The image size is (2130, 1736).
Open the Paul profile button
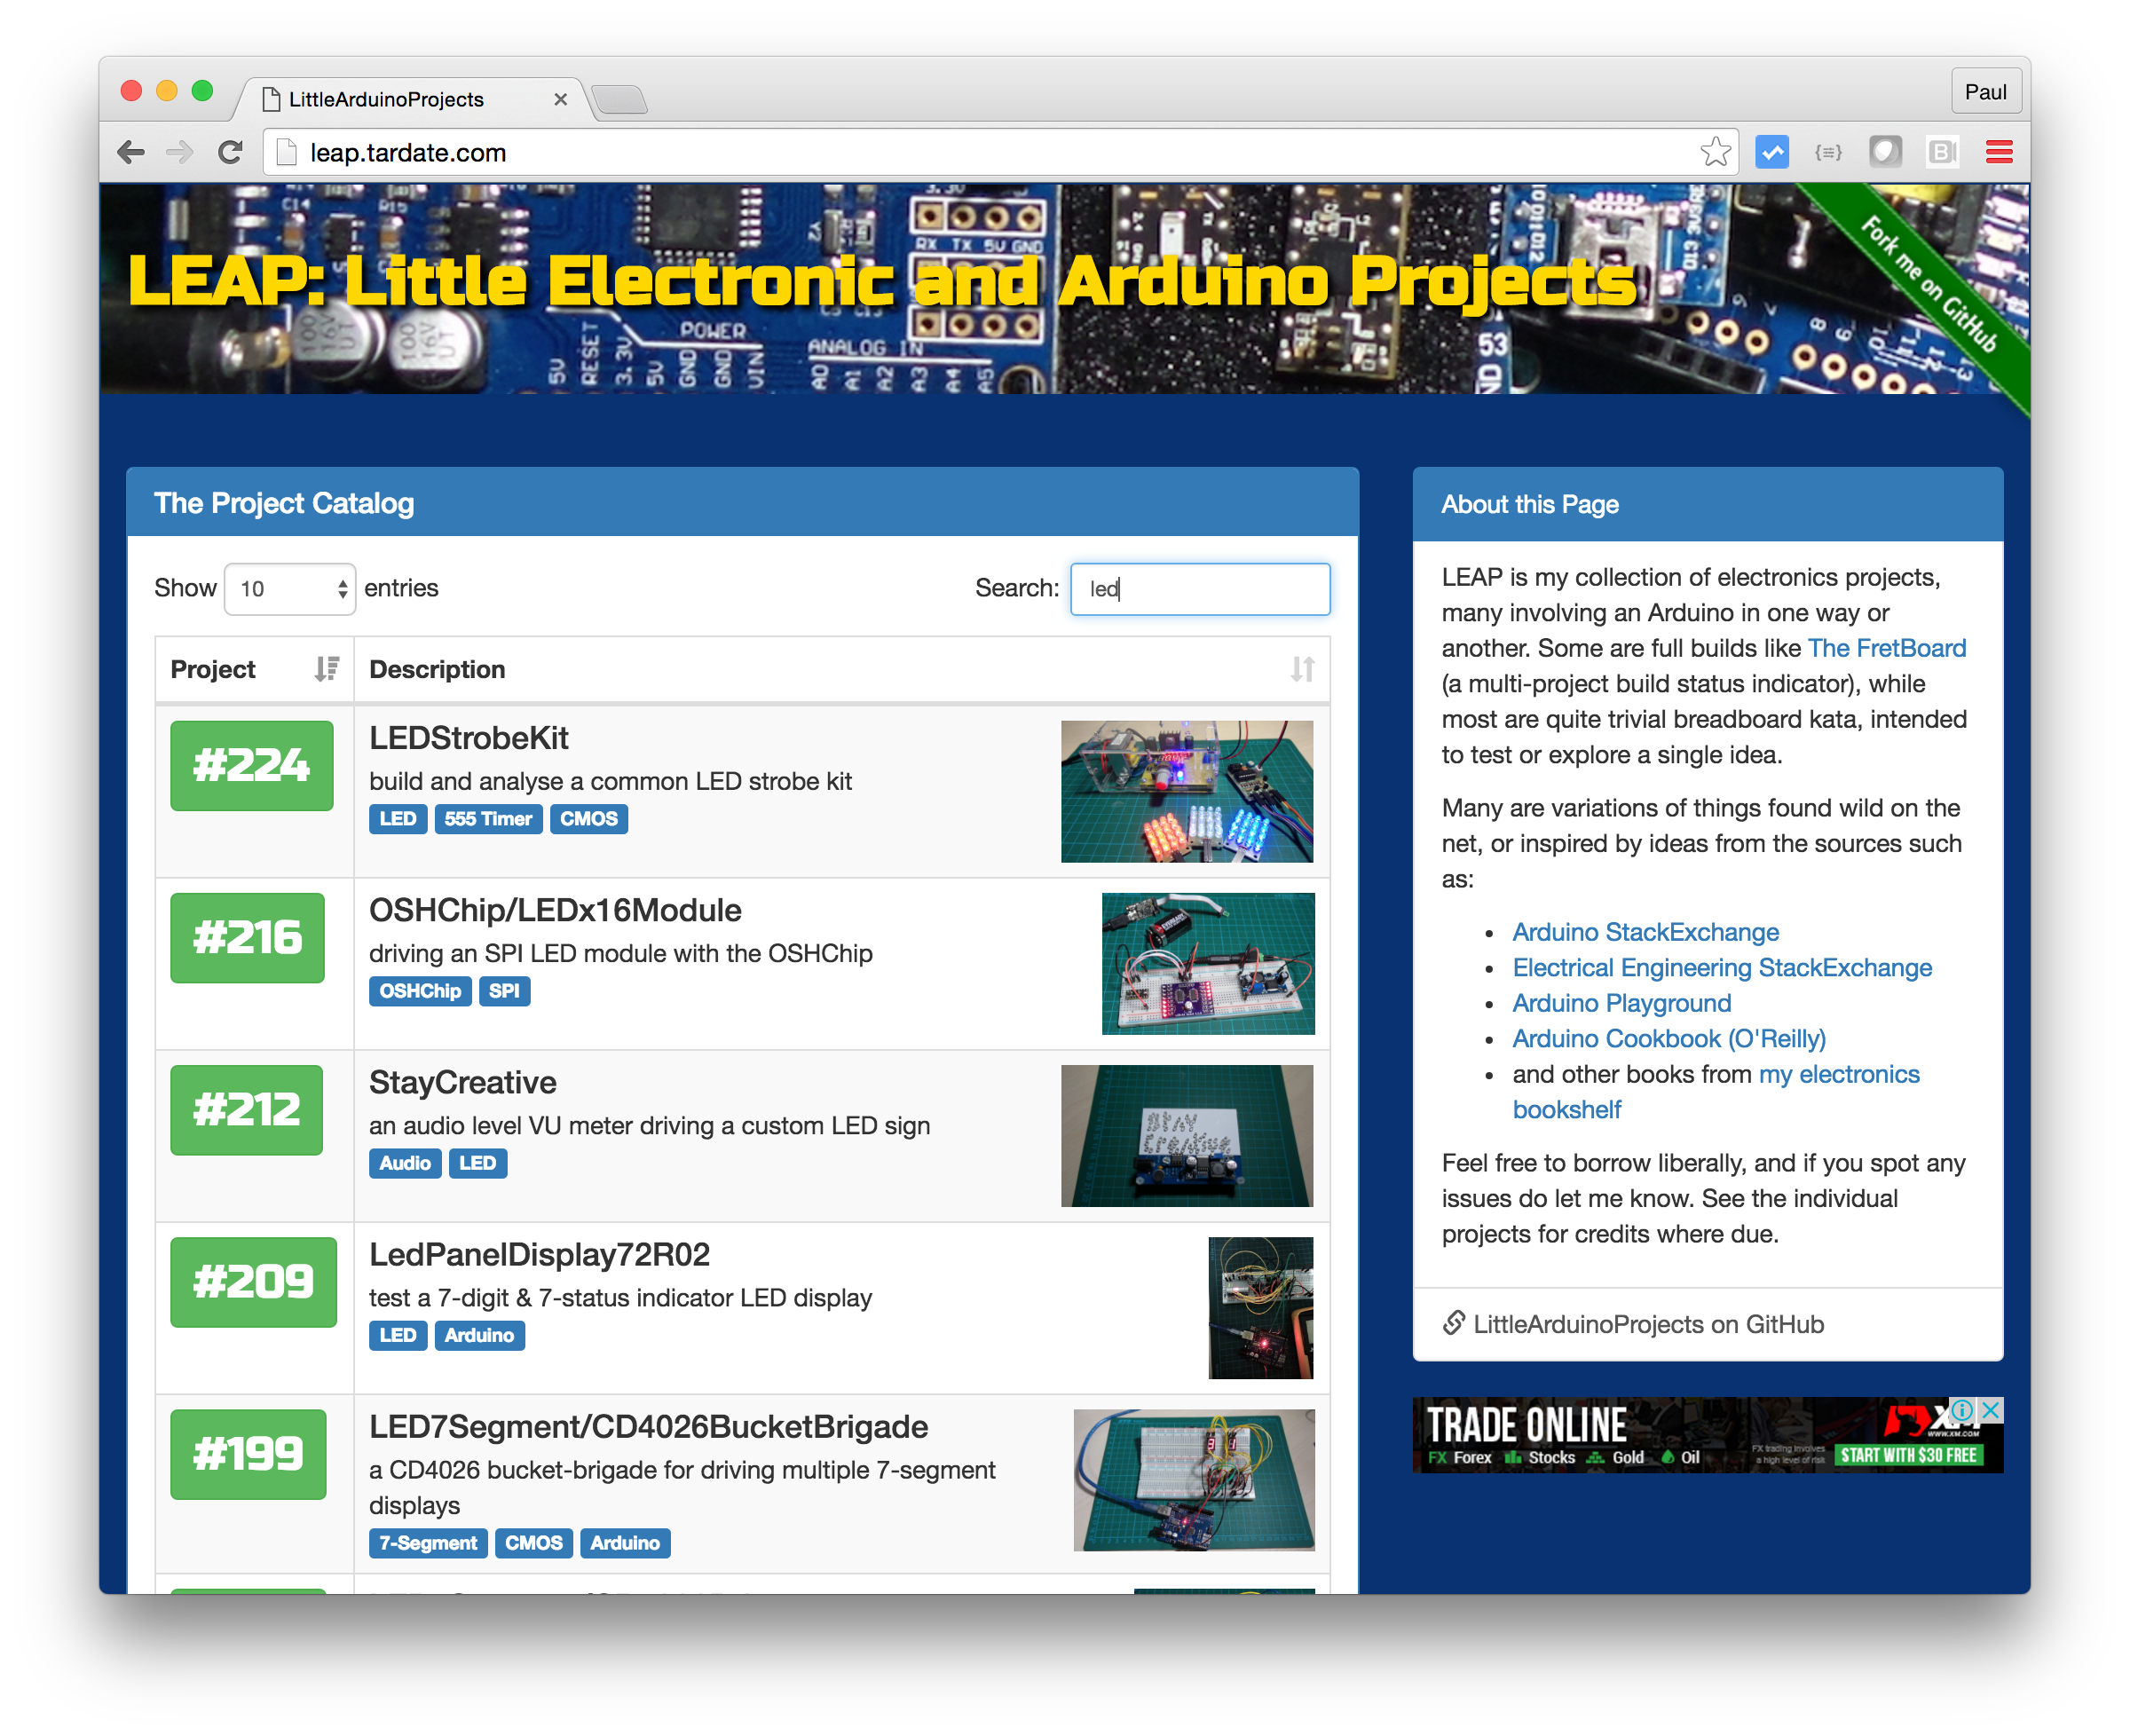coord(1985,92)
